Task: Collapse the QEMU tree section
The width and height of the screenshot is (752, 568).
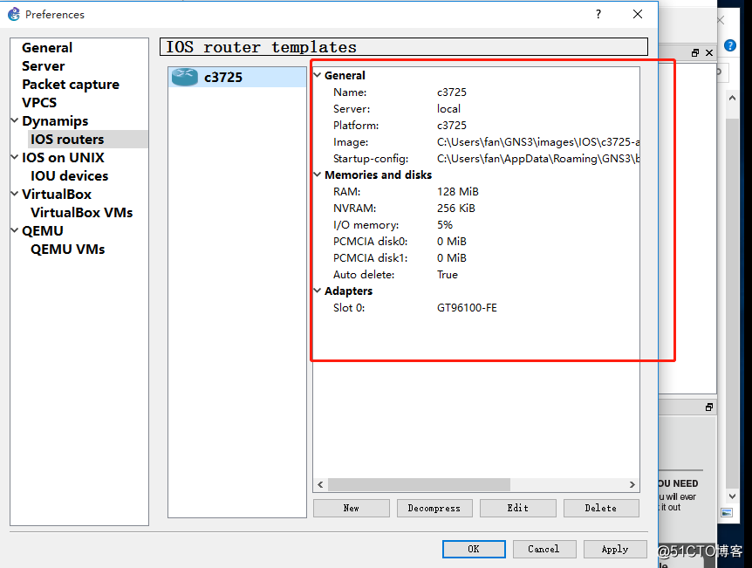Action: 15,230
